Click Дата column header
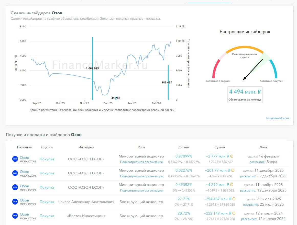Screen dimensions: 297x225 [x=263, y=147]
